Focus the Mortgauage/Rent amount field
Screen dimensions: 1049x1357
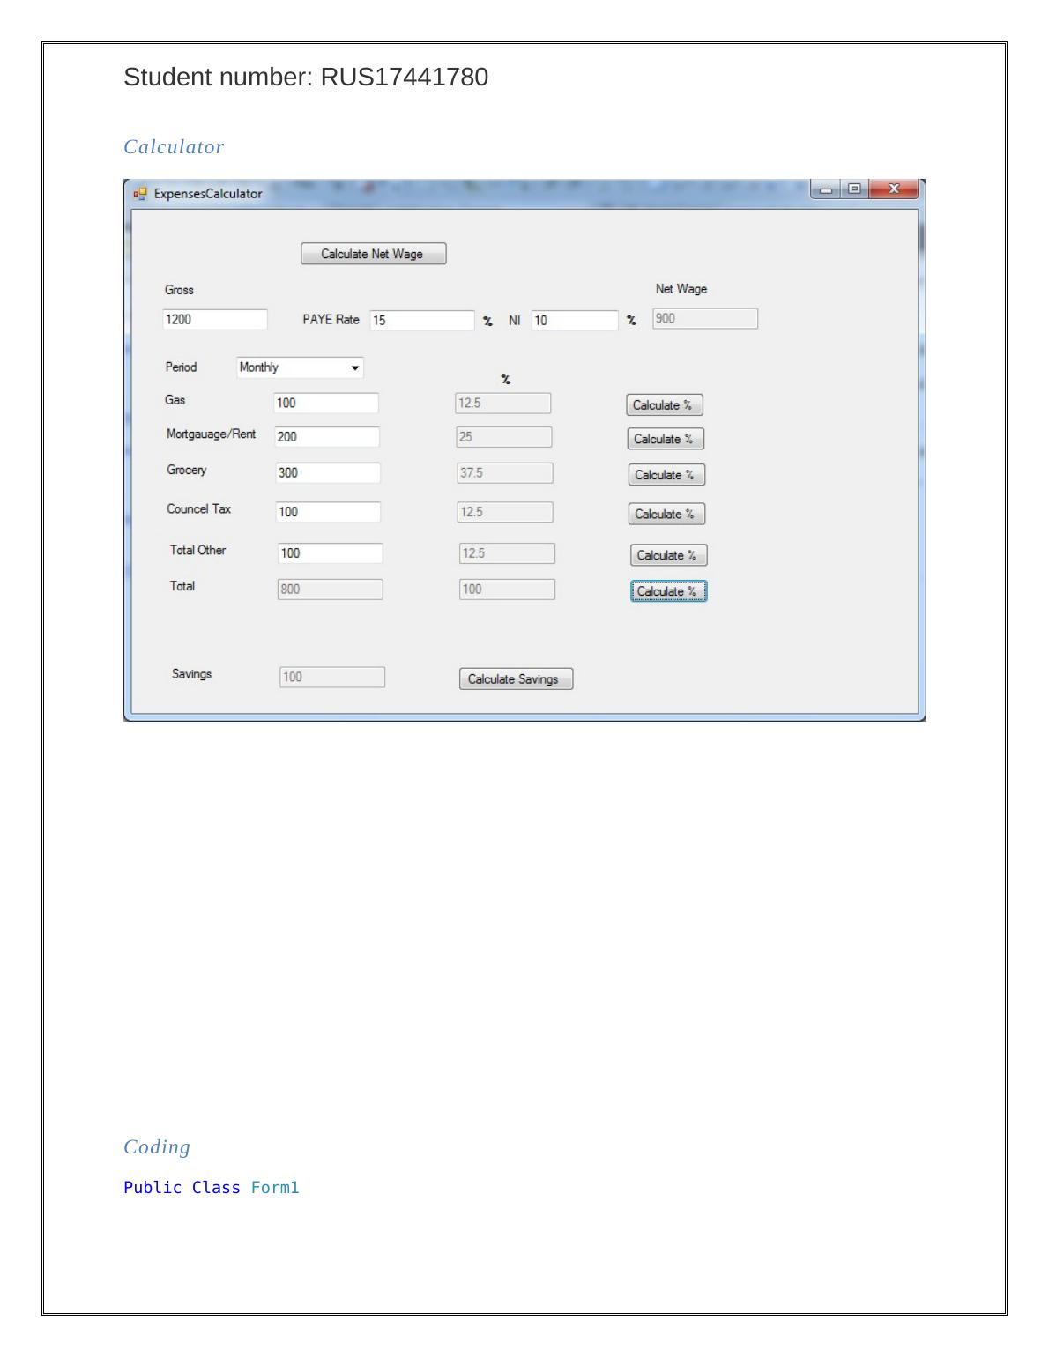(326, 437)
